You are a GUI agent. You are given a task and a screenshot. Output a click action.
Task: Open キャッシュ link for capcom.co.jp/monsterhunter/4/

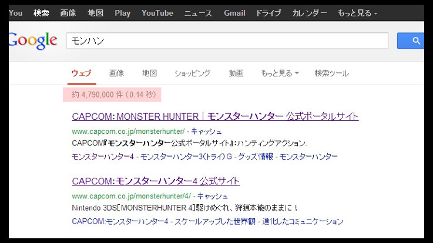(212, 196)
